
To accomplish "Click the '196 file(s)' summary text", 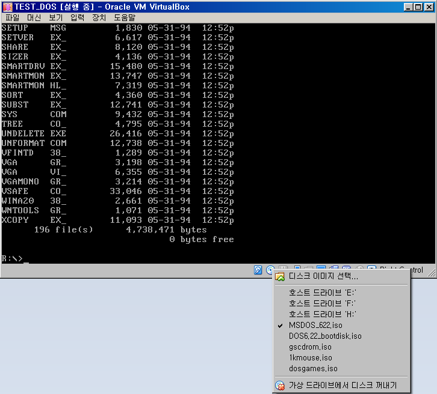I will point(64,229).
